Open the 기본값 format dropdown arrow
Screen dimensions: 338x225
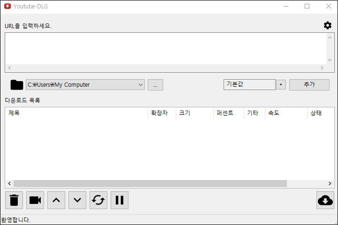pos(281,85)
